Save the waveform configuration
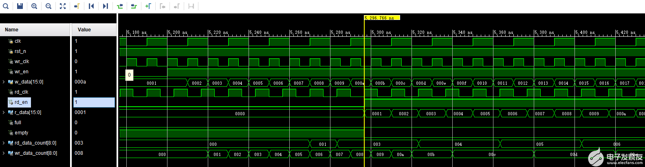 [x=20, y=6]
